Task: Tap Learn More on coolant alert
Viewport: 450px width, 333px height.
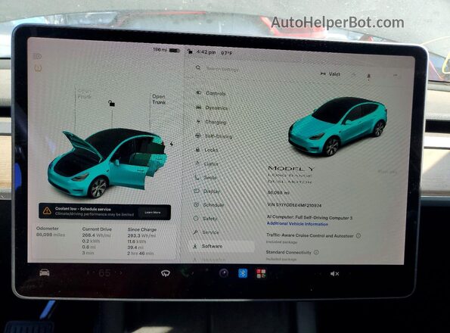Action: [x=153, y=213]
